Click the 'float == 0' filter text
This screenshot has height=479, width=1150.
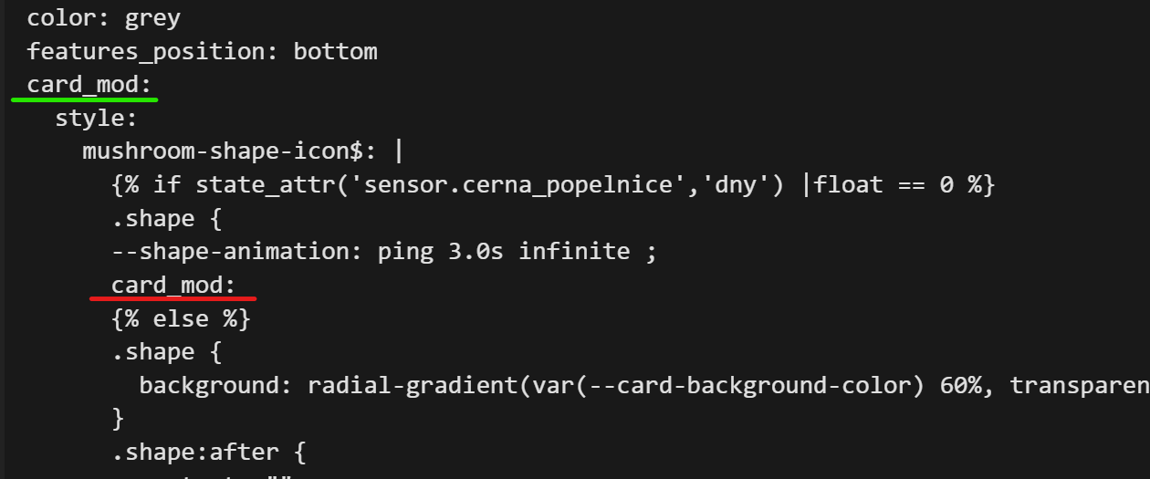click(877, 185)
